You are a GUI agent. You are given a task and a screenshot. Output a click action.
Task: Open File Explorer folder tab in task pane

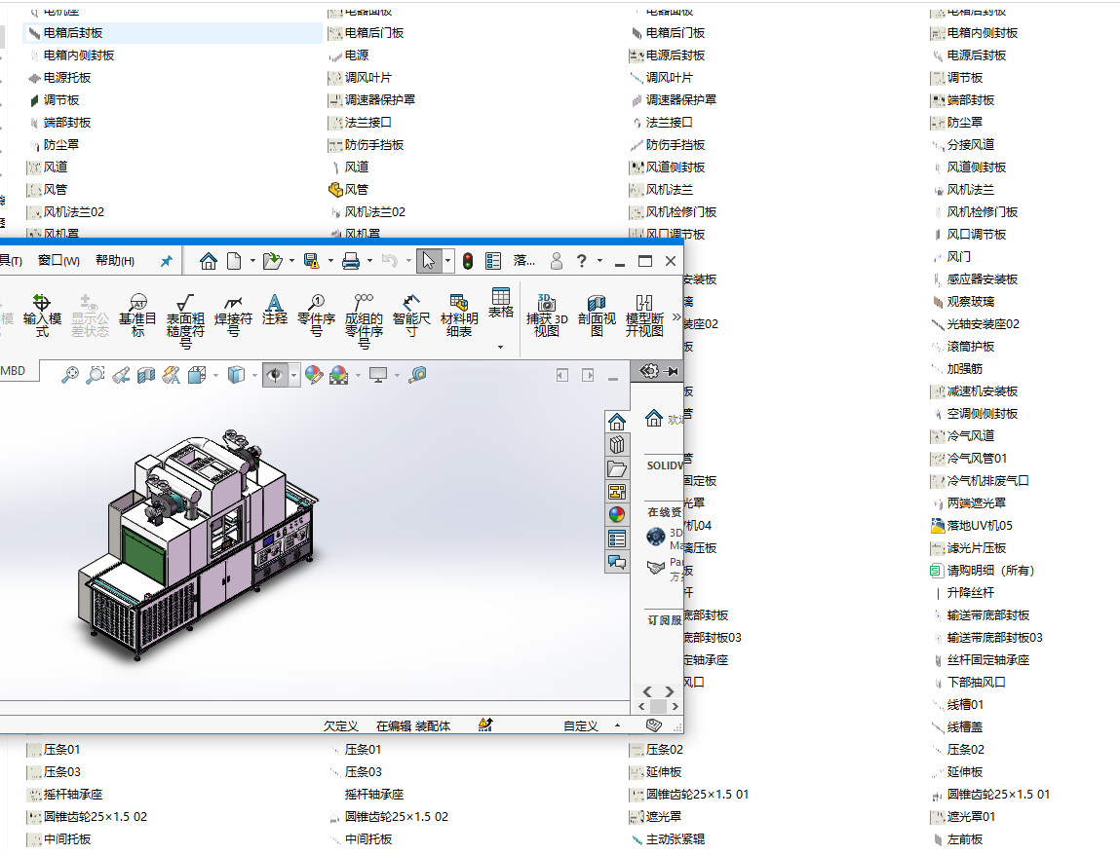[x=617, y=468]
